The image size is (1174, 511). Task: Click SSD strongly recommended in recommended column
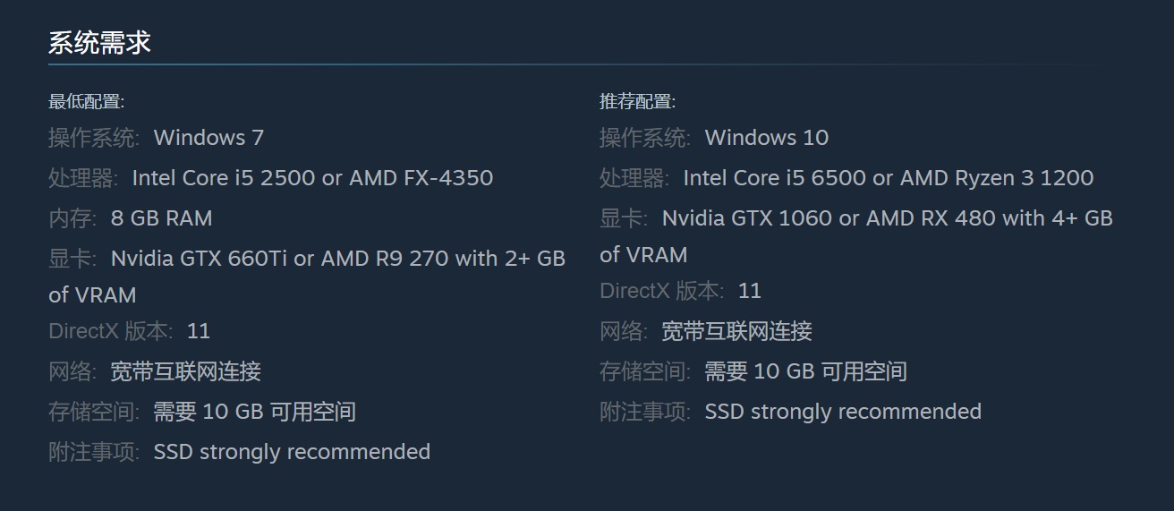843,412
